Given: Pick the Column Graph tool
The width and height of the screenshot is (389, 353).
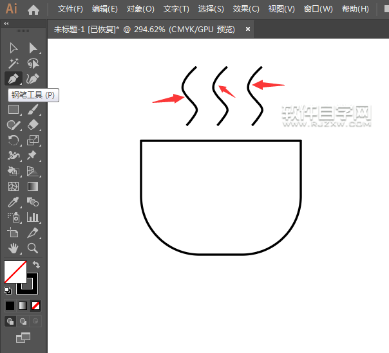Looking at the screenshot, I should coord(32,217).
